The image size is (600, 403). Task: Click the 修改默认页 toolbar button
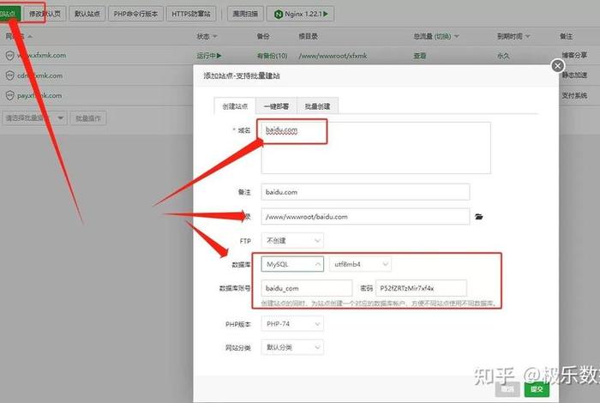(45, 14)
